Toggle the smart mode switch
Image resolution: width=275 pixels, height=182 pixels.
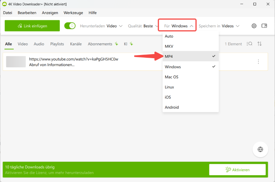(70, 26)
